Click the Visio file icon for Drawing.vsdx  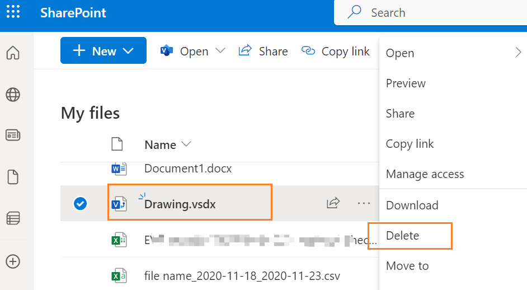[119, 204]
